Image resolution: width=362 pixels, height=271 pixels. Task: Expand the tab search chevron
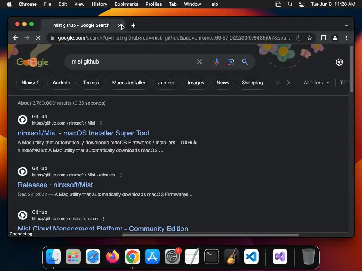click(x=346, y=25)
